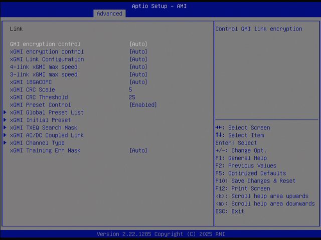Click the Control GMI link encryption help text
321x240 pixels.
tap(259, 29)
